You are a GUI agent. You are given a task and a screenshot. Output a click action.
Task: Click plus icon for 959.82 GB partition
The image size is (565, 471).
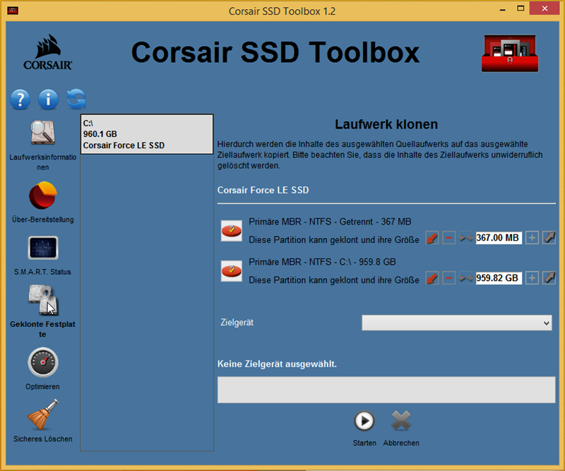pyautogui.click(x=532, y=278)
